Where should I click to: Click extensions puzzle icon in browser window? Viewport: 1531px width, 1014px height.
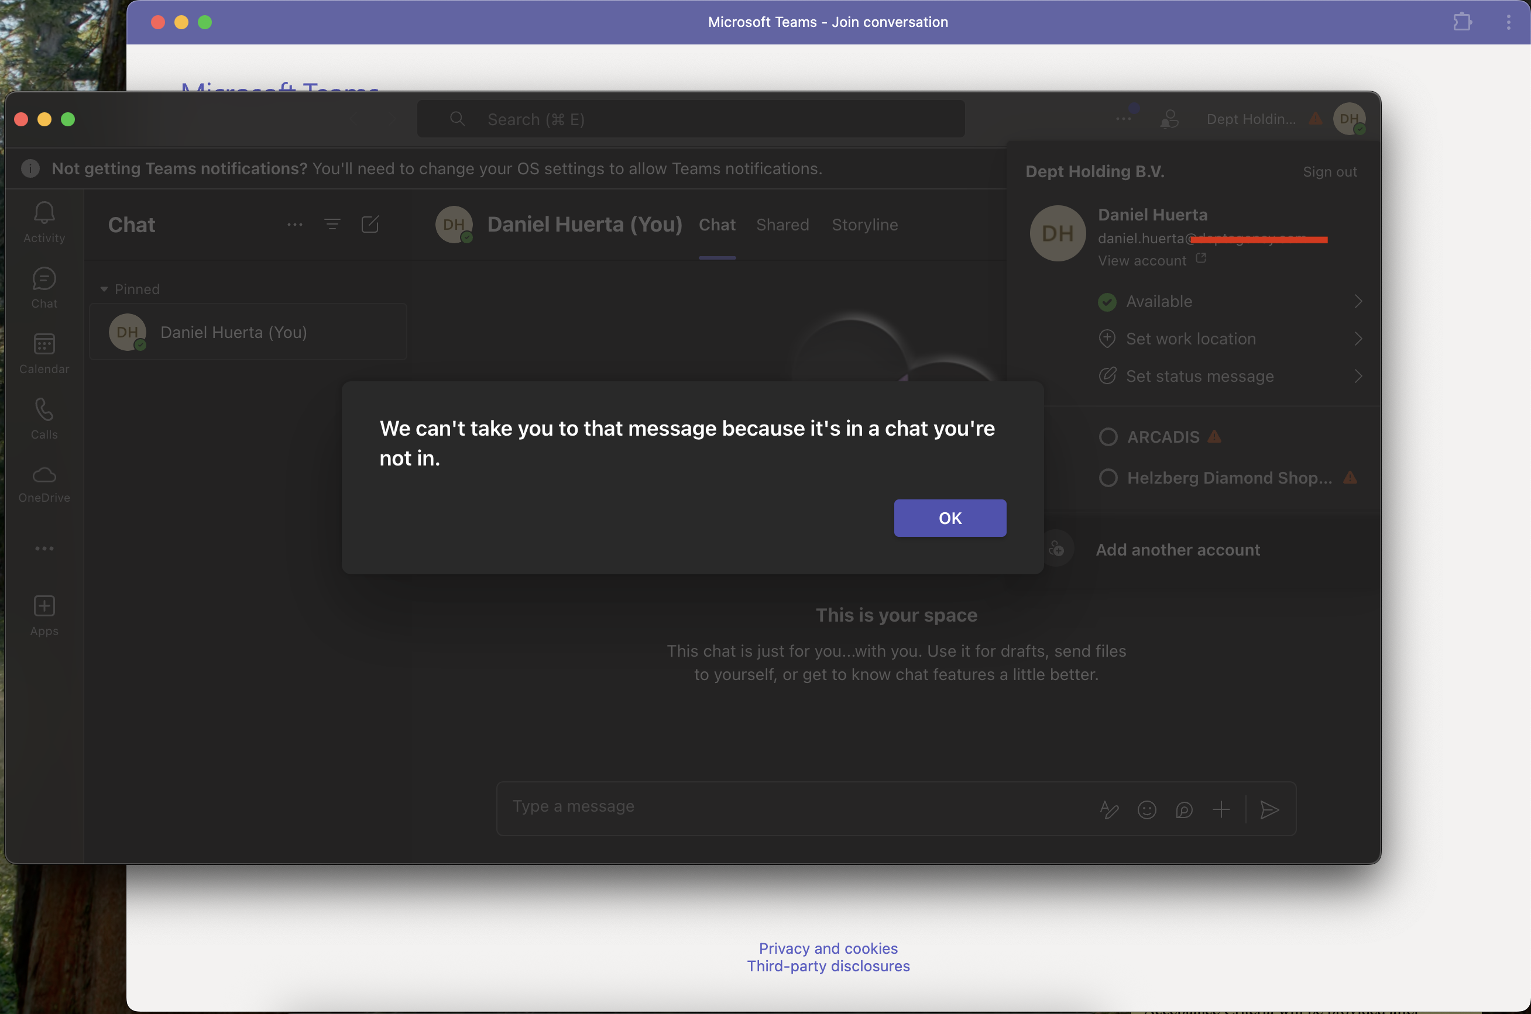[1463, 22]
